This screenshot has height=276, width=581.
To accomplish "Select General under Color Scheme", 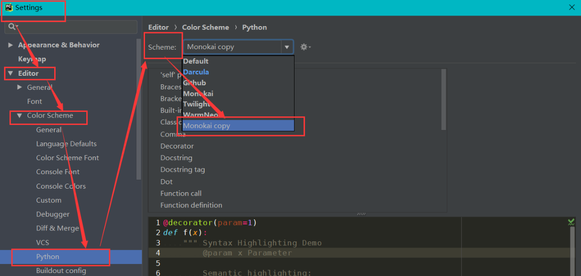I will coord(49,129).
